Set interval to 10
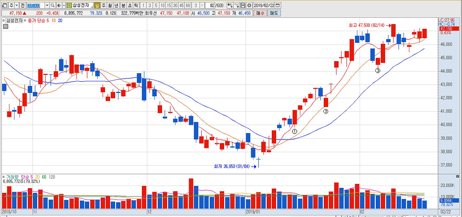The image size is (462, 217). [x=162, y=5]
